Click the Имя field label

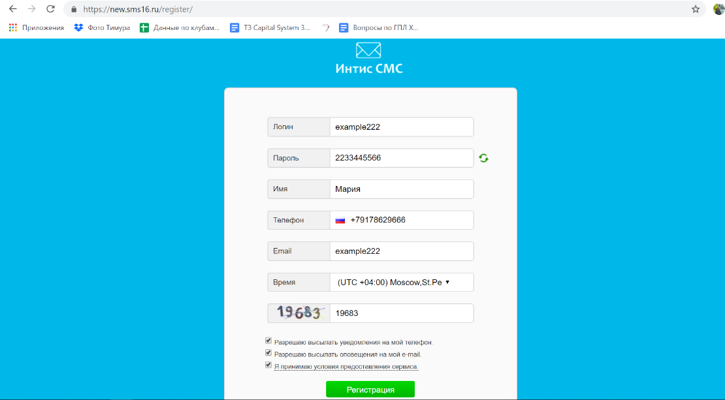pyautogui.click(x=280, y=189)
